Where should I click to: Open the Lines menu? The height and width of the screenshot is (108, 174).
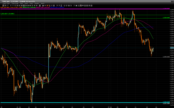26,4
